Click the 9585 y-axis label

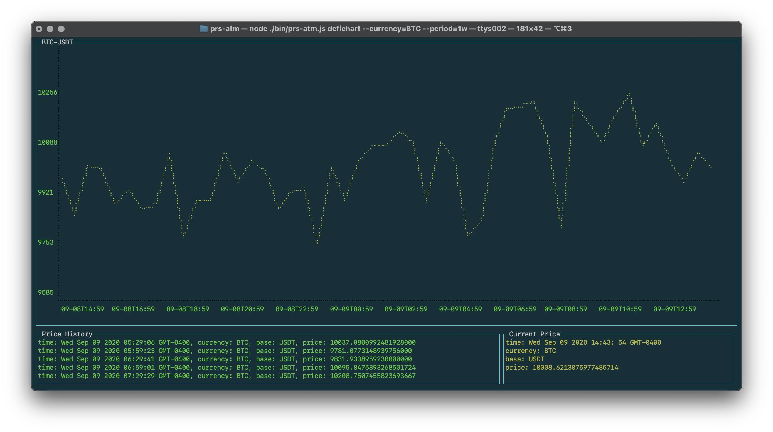pos(46,292)
